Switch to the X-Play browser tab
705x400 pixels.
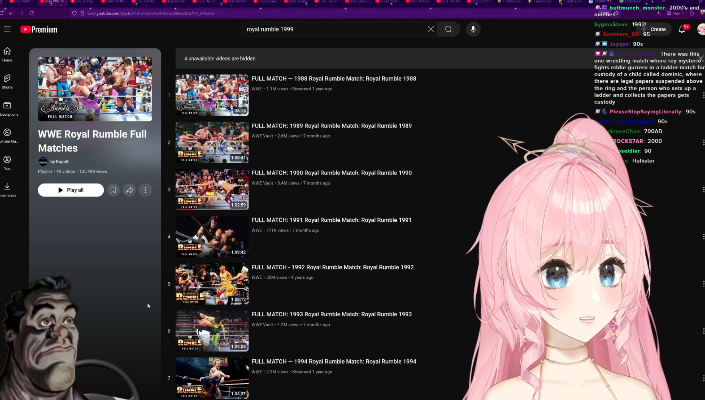(x=82, y=1)
